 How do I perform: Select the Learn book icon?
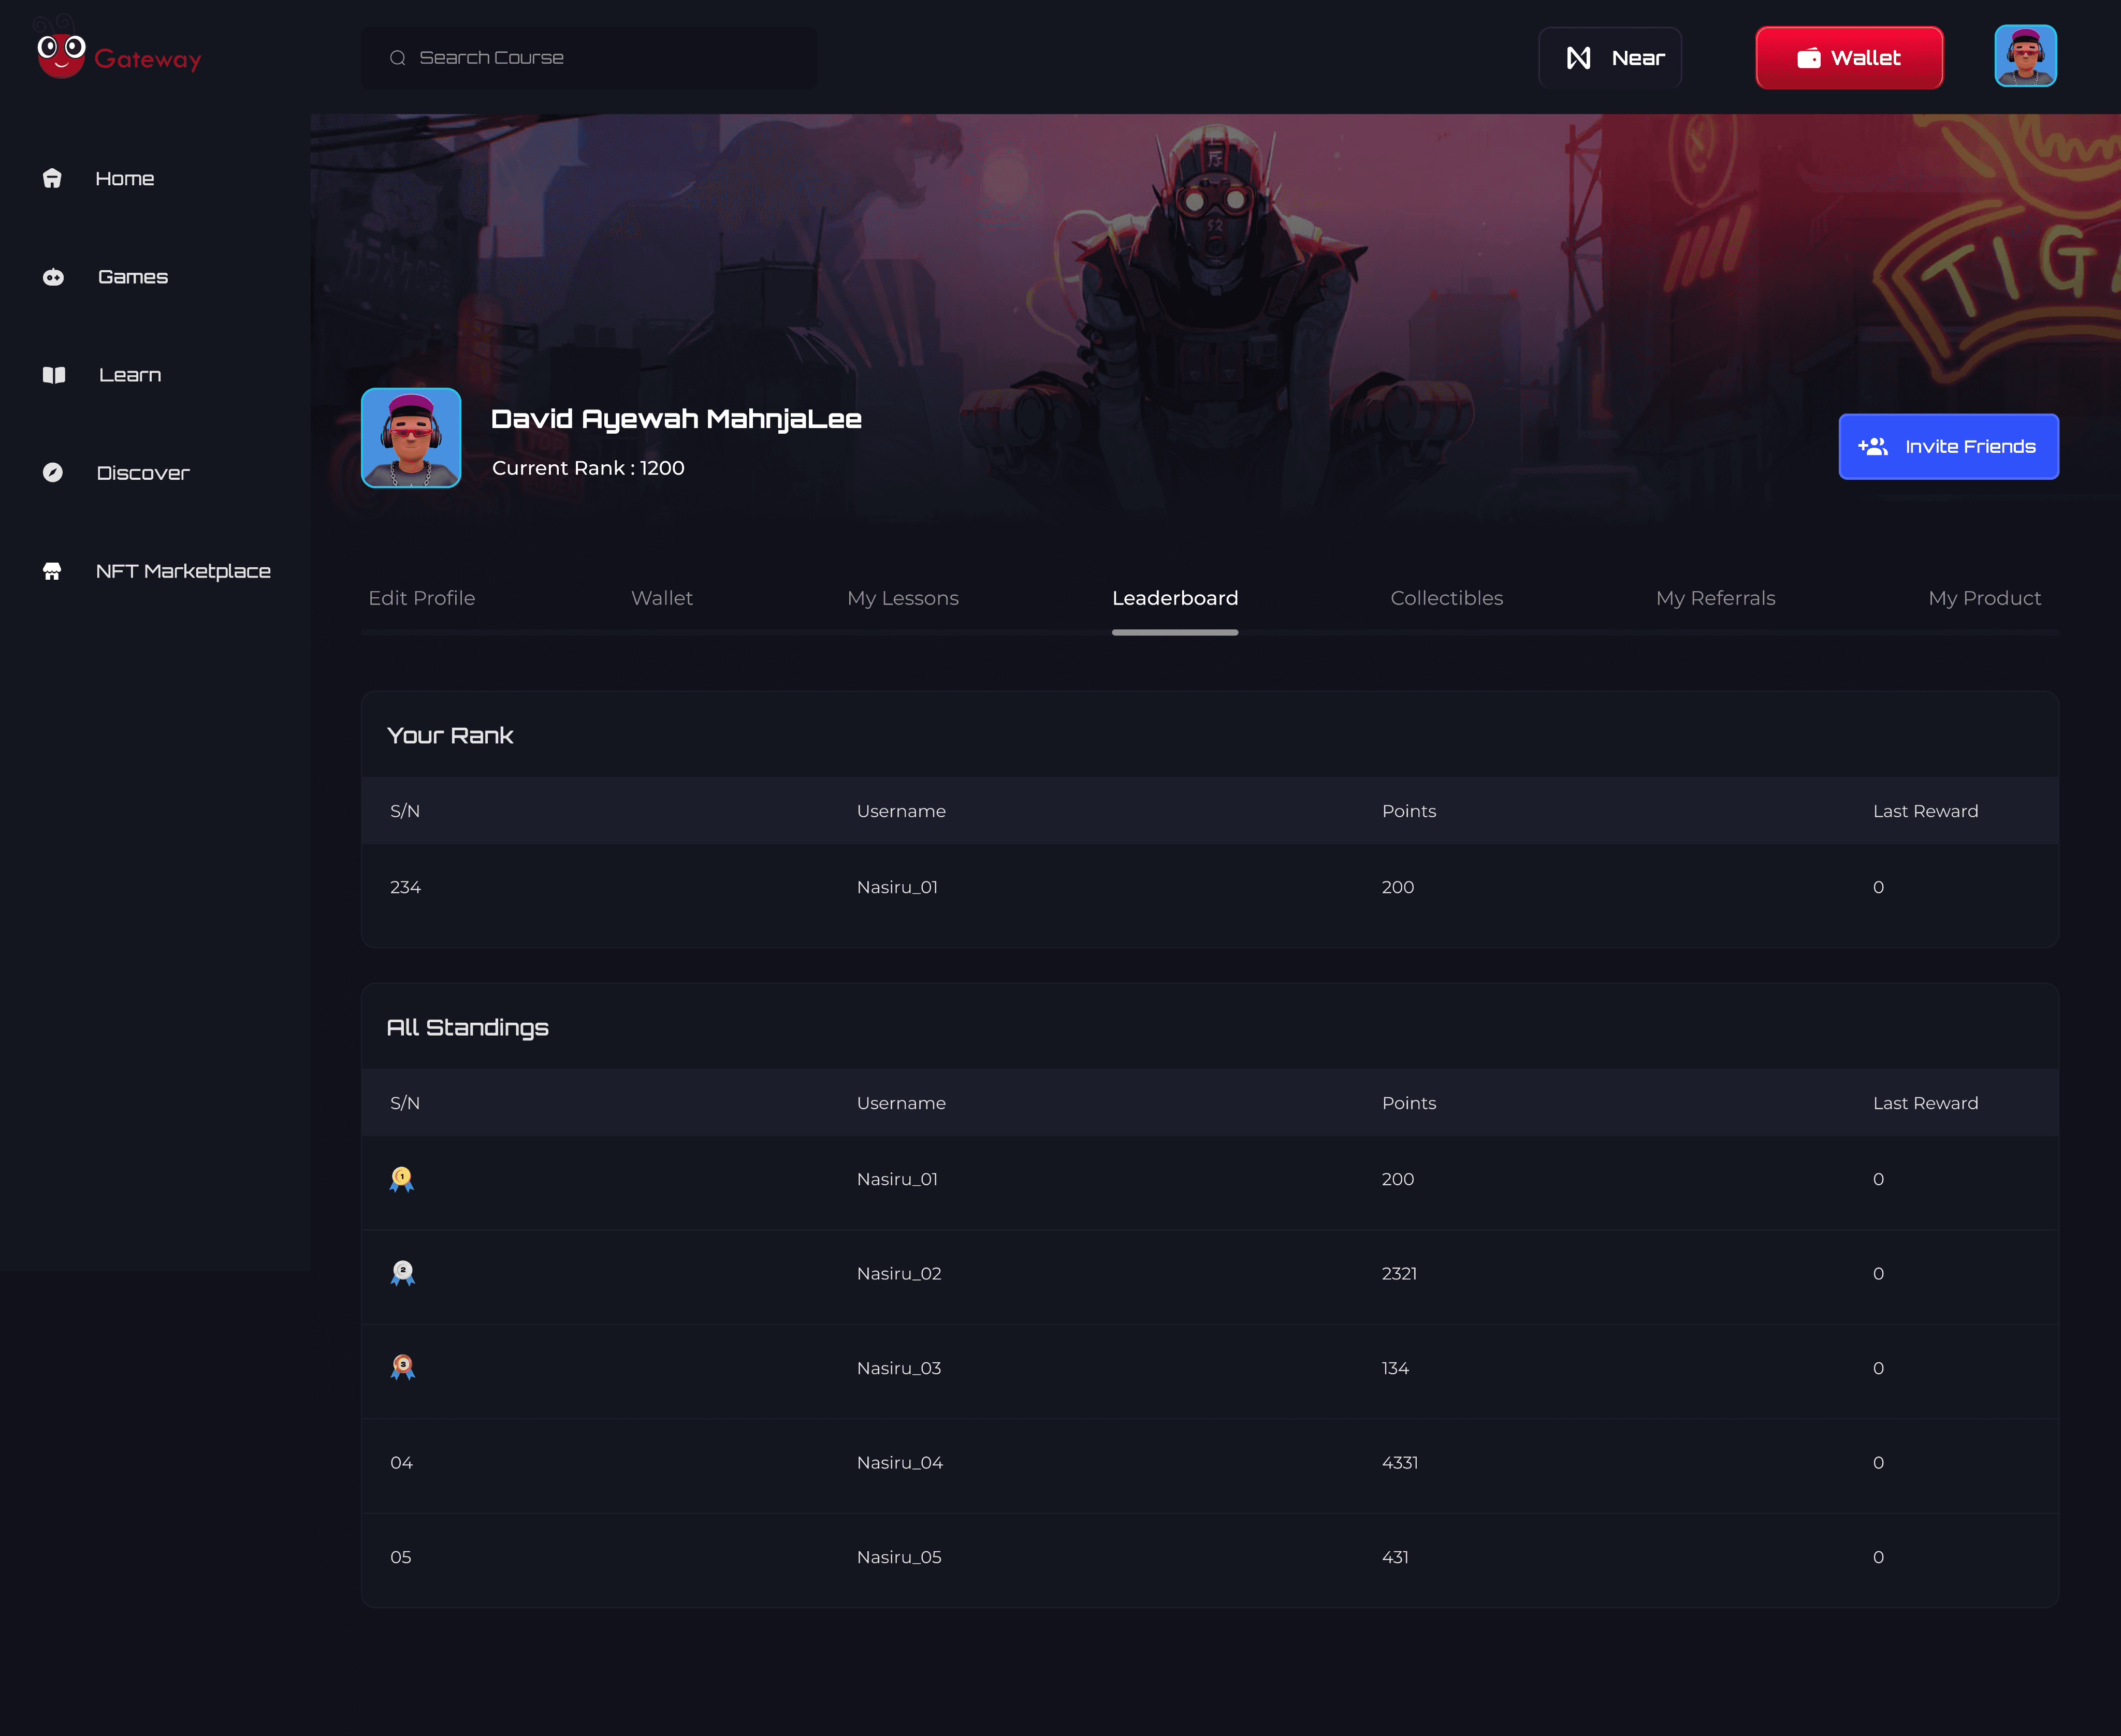click(x=54, y=375)
